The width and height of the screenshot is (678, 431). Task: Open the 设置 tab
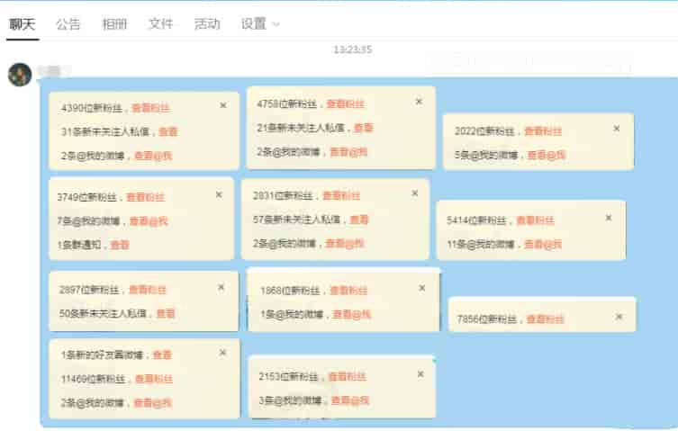(254, 23)
